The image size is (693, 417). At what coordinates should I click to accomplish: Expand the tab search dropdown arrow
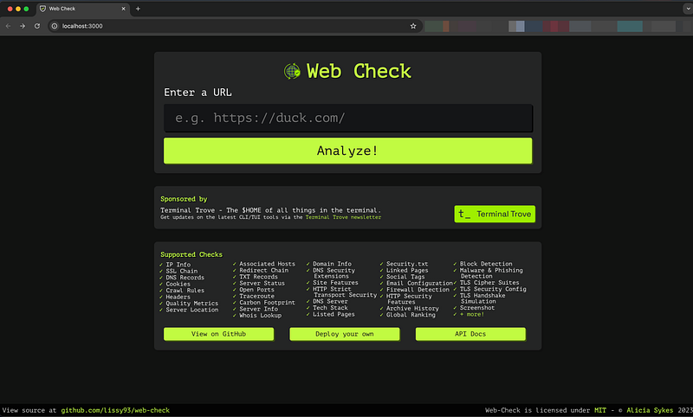tap(688, 9)
